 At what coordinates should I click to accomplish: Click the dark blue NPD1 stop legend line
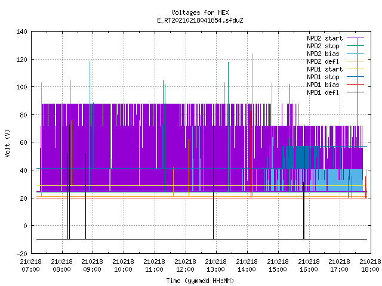(356, 77)
